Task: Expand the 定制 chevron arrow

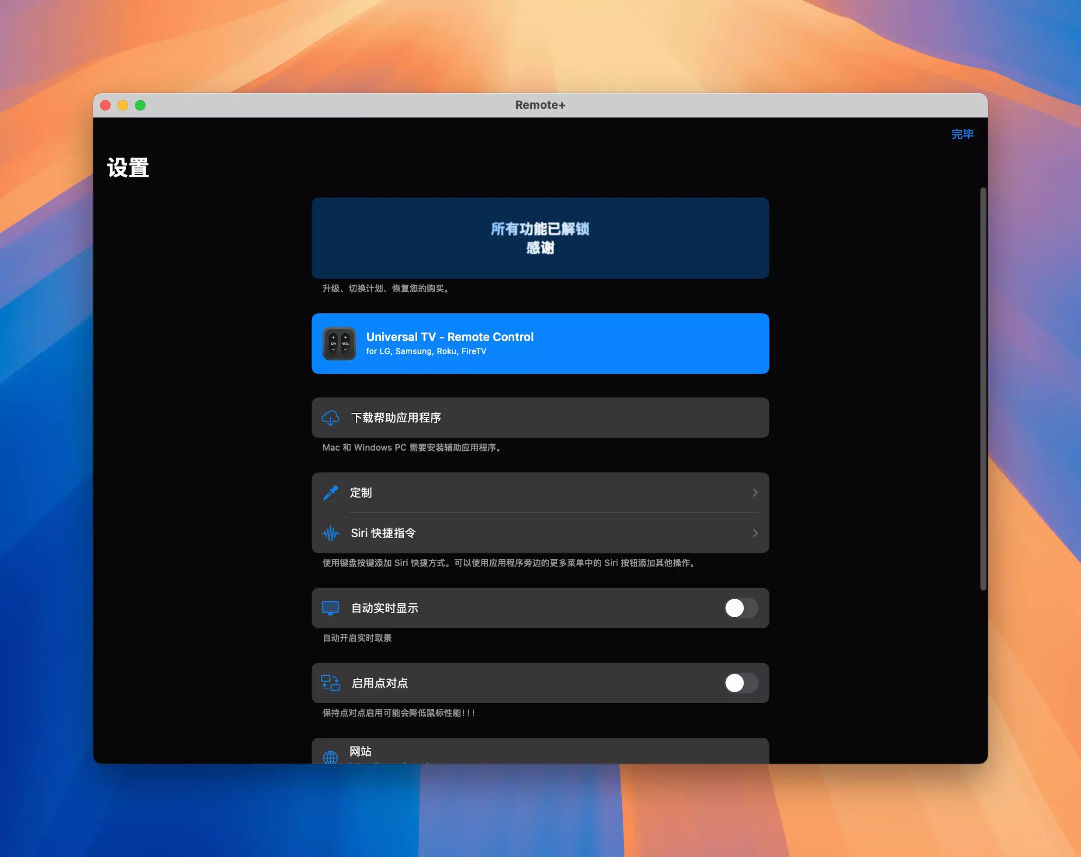Action: pos(755,493)
